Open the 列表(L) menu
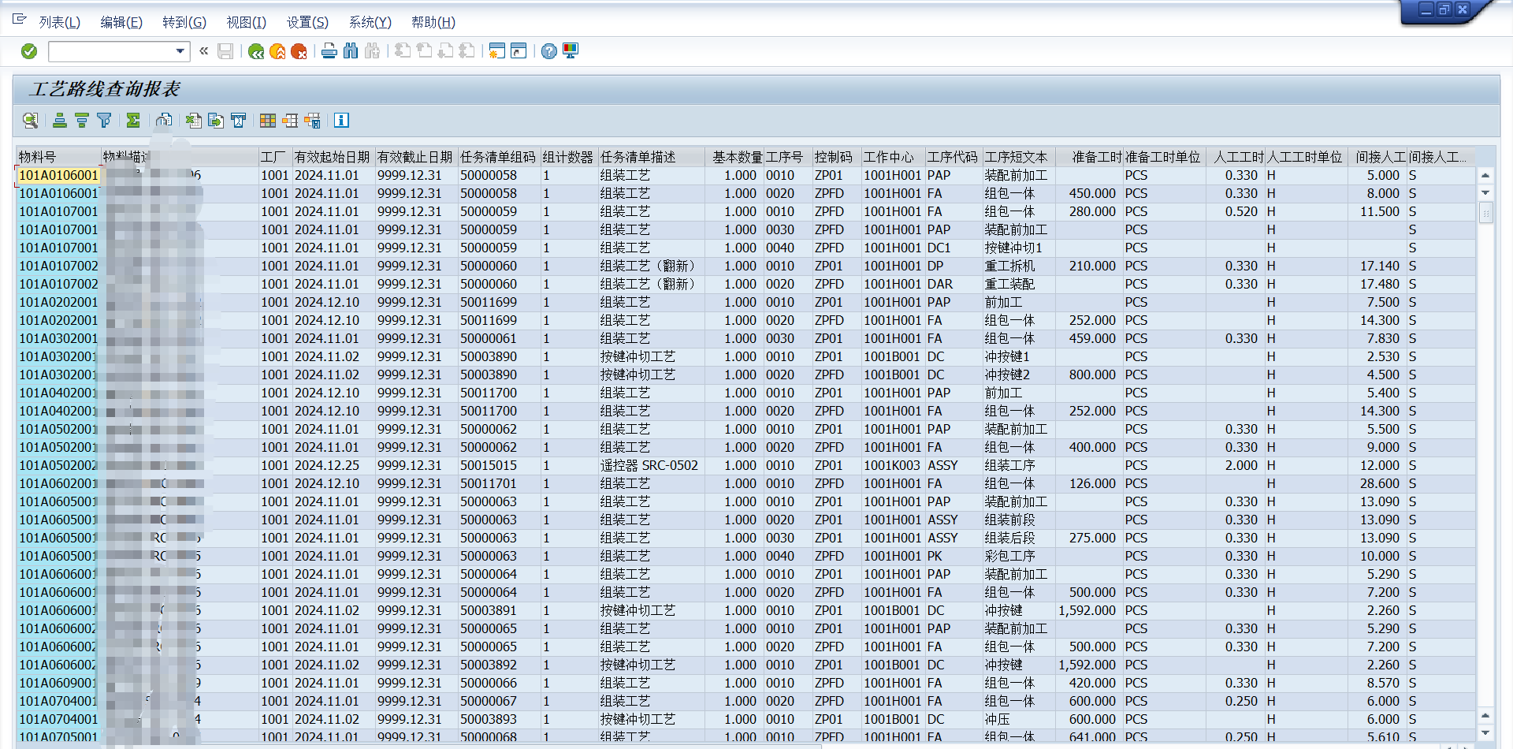The width and height of the screenshot is (1513, 749). (60, 22)
